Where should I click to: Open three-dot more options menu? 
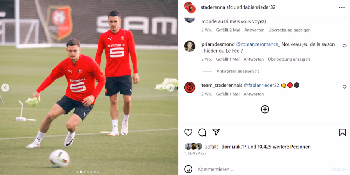[x=342, y=7]
